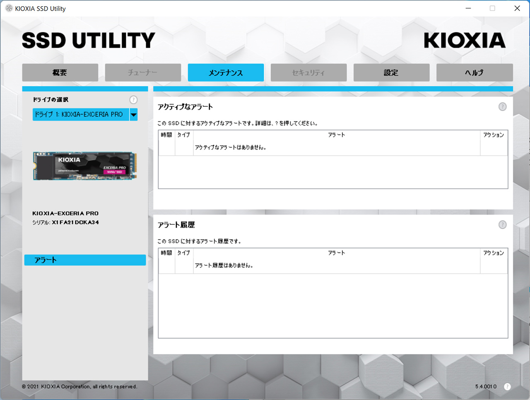Screen dimensions: 530x400
Task: Close the KIOXIA SSD Utility window
Action: point(517,8)
